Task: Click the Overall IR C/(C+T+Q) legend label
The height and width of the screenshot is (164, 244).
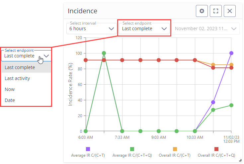Action: click(216, 155)
